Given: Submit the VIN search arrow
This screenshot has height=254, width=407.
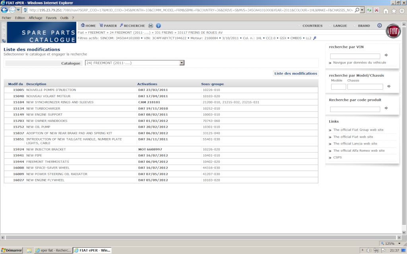Looking at the screenshot, I should [386, 55].
